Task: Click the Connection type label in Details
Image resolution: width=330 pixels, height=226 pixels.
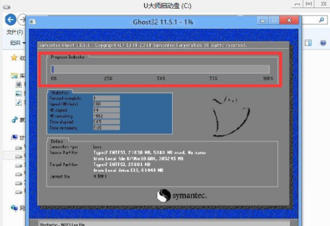Action: (64, 146)
